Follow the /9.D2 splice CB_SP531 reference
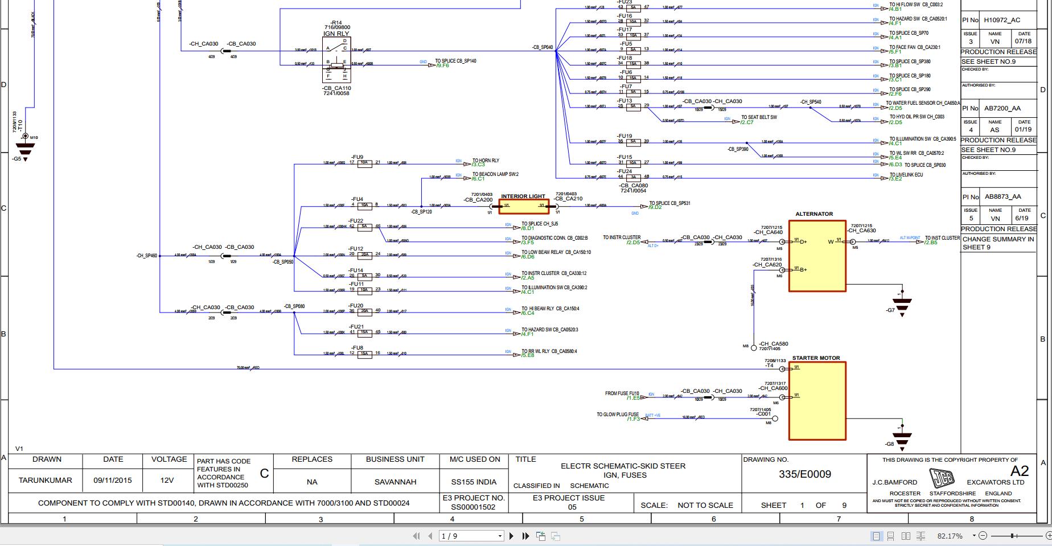 [x=655, y=207]
